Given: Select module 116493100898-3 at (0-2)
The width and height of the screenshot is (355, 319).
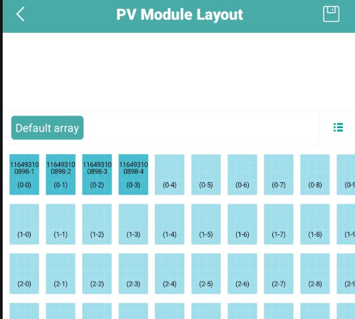Looking at the screenshot, I should pyautogui.click(x=97, y=174).
